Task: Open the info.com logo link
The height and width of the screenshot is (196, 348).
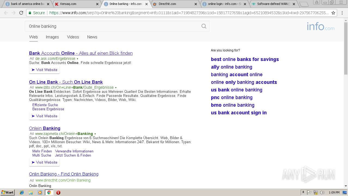Action: point(321,26)
